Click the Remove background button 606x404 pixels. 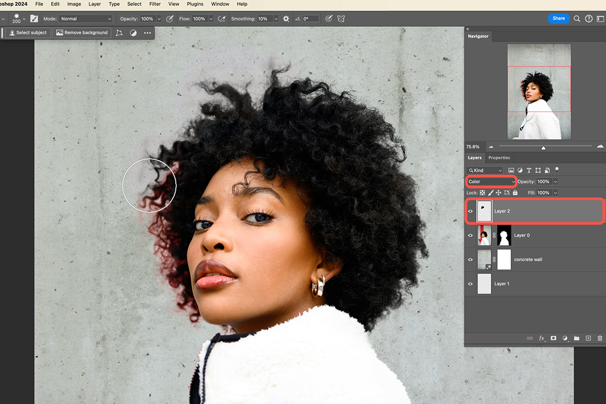tap(82, 32)
